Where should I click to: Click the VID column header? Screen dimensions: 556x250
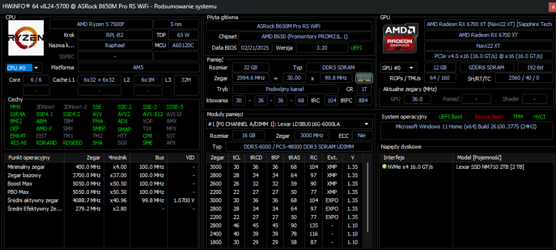click(x=182, y=158)
